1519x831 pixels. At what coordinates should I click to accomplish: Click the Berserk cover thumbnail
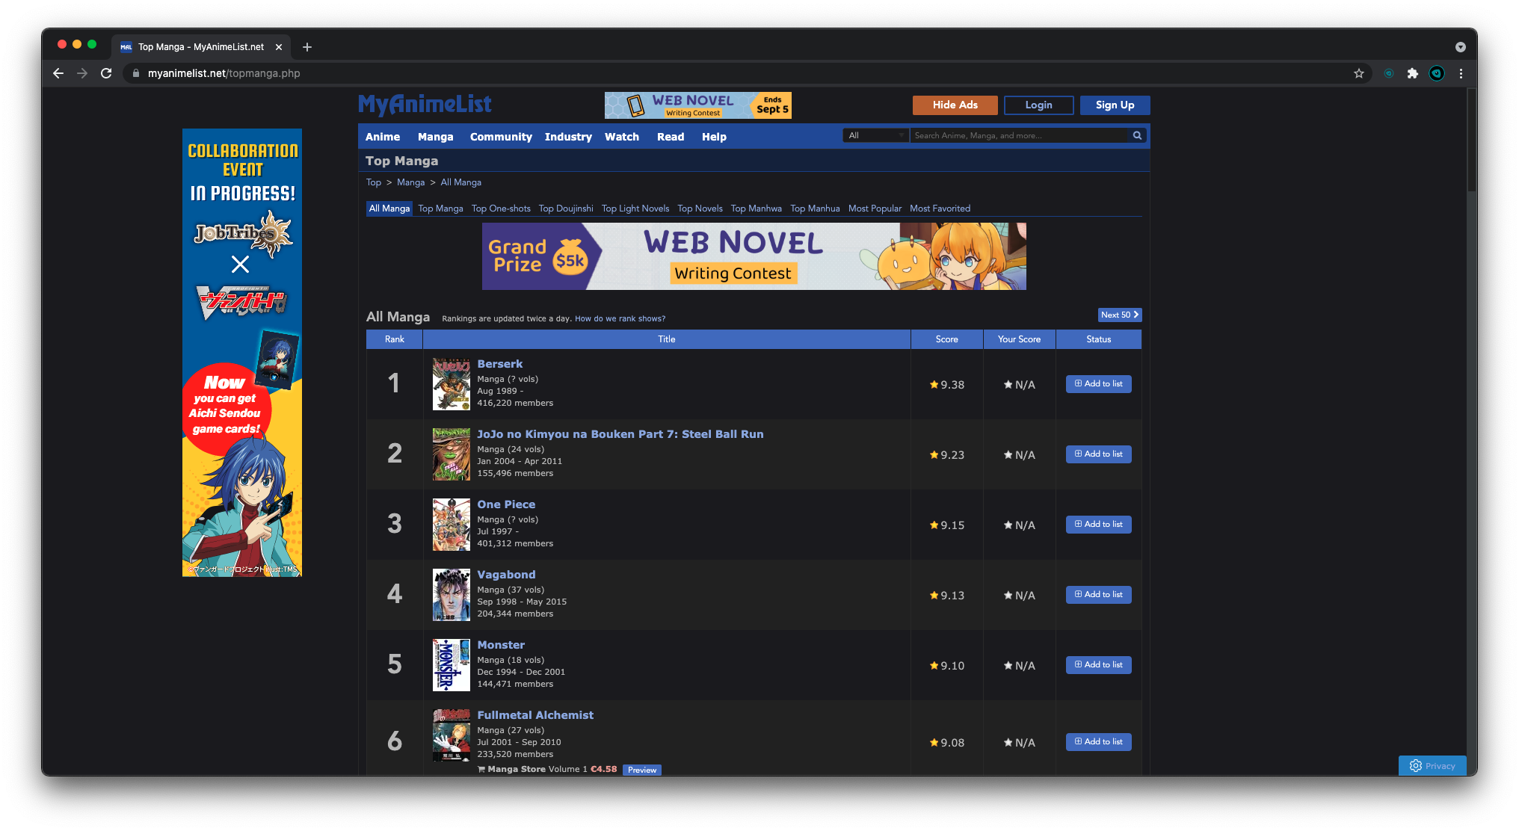click(452, 383)
